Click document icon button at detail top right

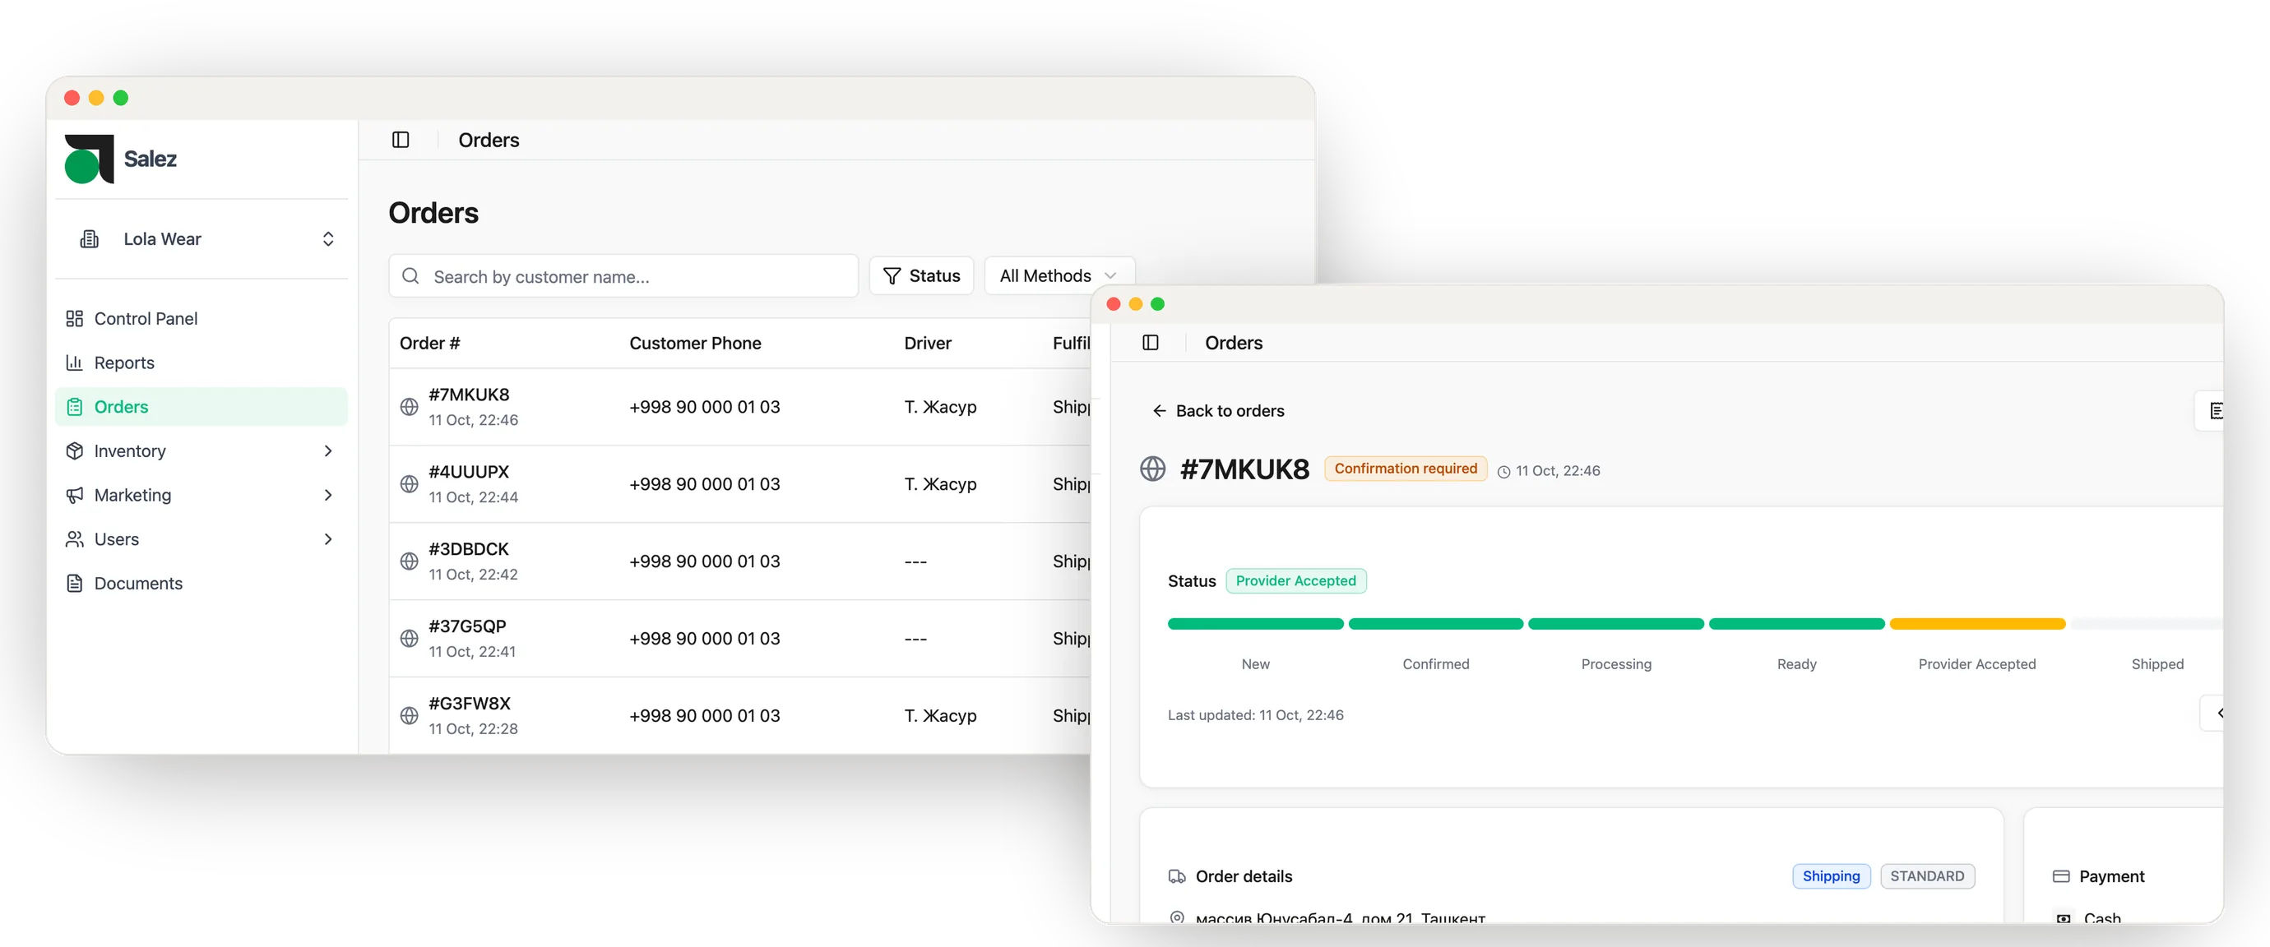(2212, 410)
